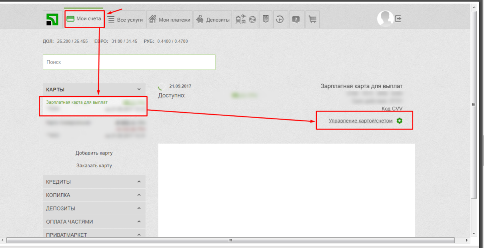Click the ДОЛ exchange rate text

click(x=65, y=41)
